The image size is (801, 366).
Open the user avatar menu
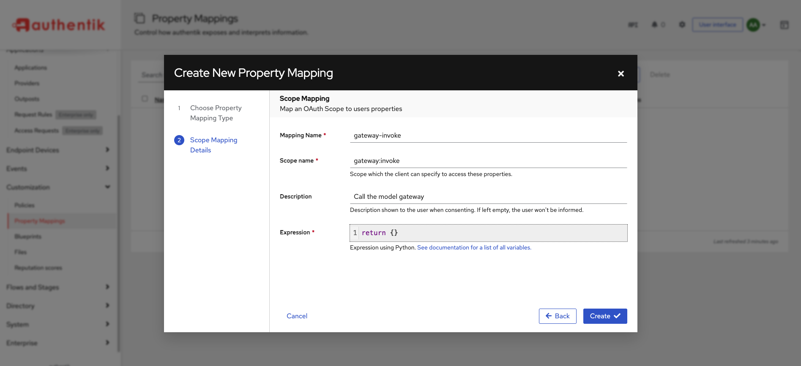pyautogui.click(x=756, y=25)
